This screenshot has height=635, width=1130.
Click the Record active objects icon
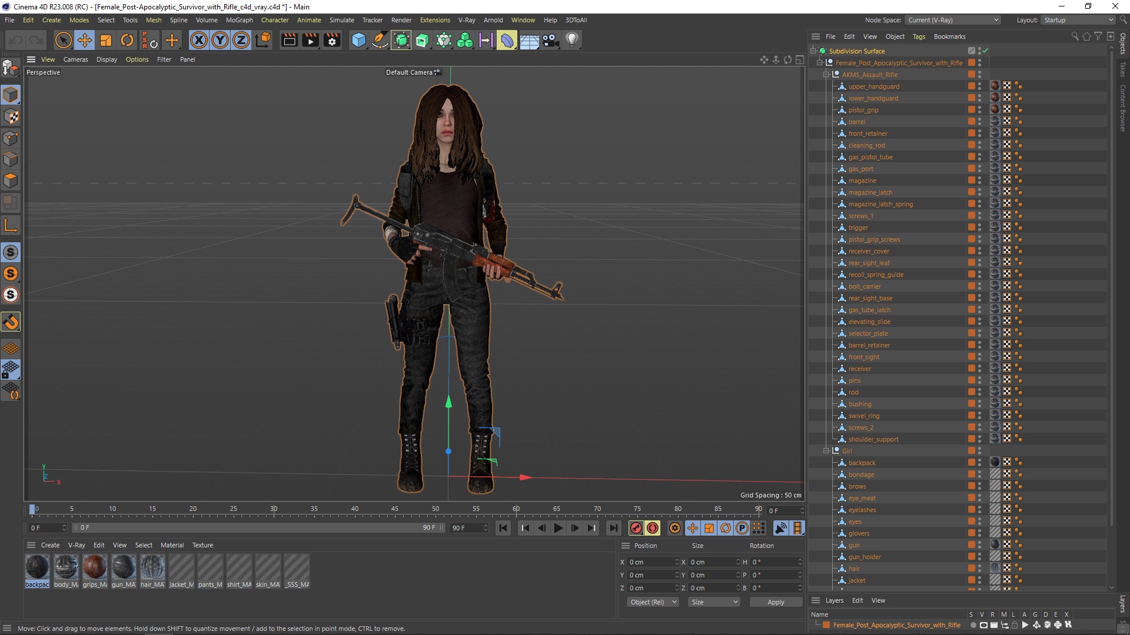pos(635,528)
